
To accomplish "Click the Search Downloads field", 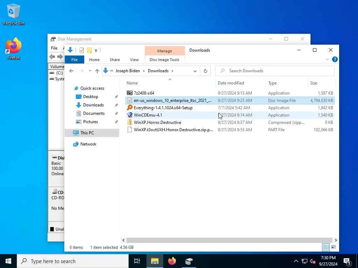I will (x=275, y=71).
